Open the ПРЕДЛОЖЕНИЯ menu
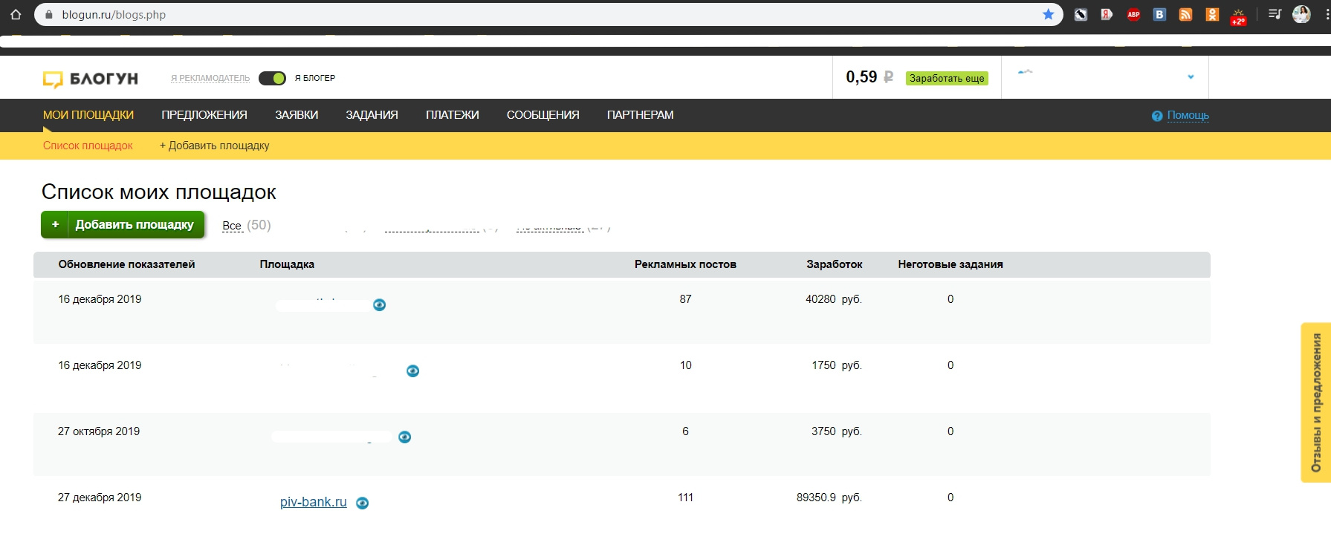 coord(204,115)
